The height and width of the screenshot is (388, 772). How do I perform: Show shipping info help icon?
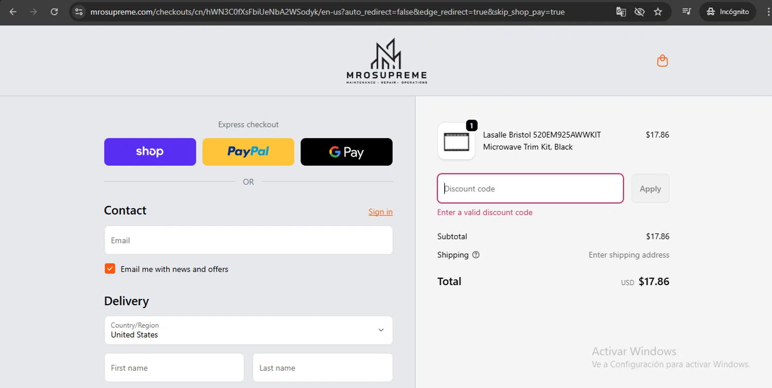pyautogui.click(x=476, y=255)
